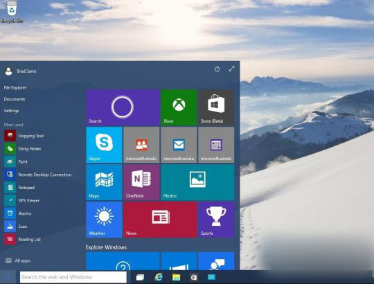Open the Sports trophy tile
The height and width of the screenshot is (284, 374).
pyautogui.click(x=216, y=220)
